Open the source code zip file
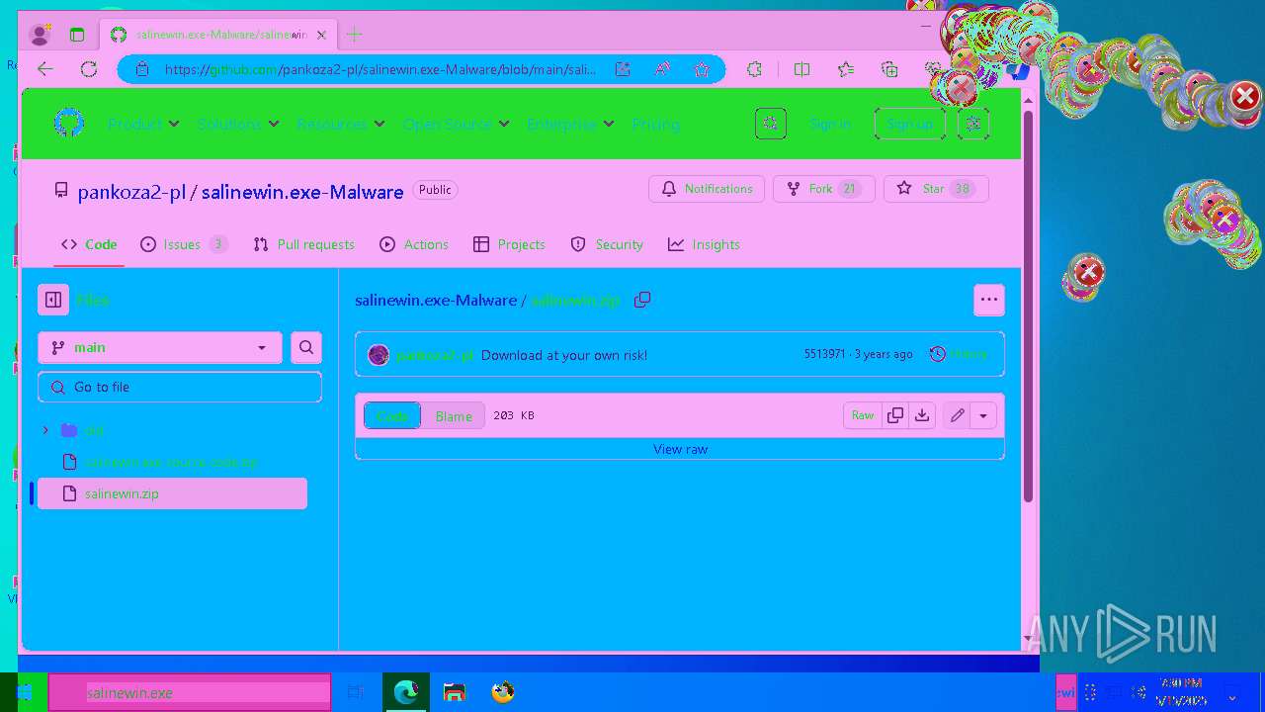 (x=171, y=462)
